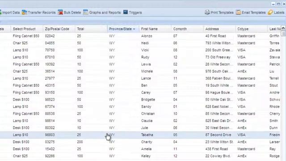286x161 pixels.
Task: Sort by Select Product column header
Action: [24, 29]
